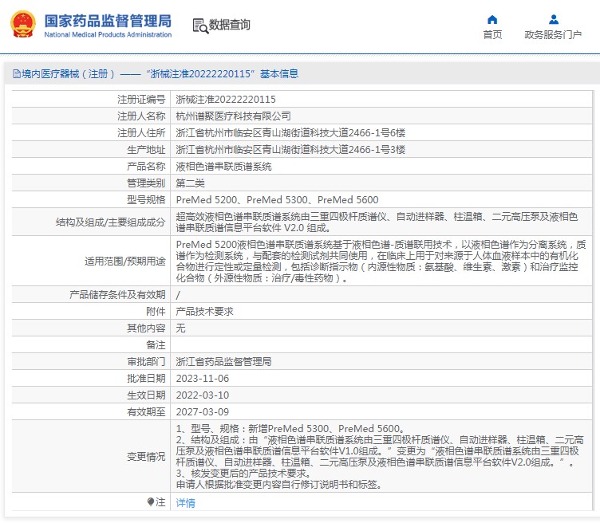Click the 结构及组成/主要组成成分 label
600x523 pixels.
(111, 222)
